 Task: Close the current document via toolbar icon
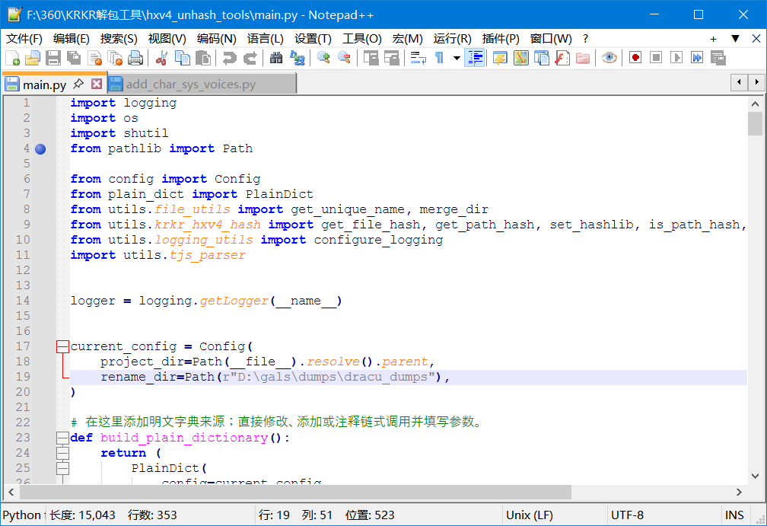pos(94,58)
